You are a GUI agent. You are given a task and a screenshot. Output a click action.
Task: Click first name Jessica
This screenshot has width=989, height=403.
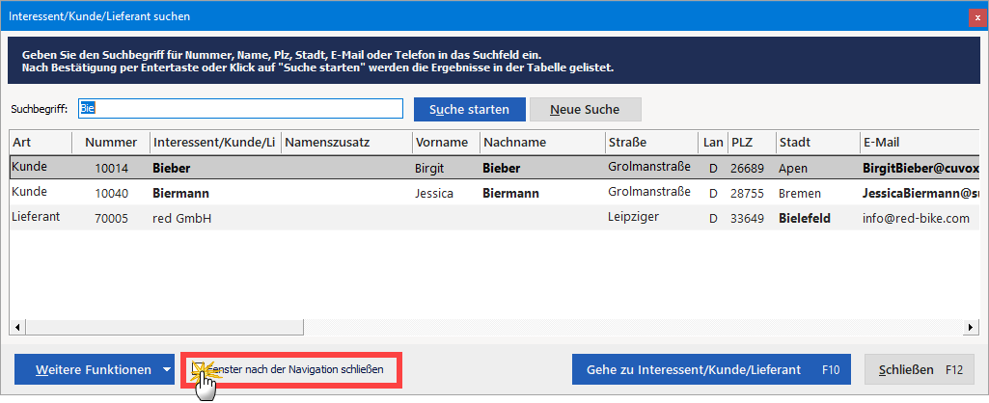point(434,194)
